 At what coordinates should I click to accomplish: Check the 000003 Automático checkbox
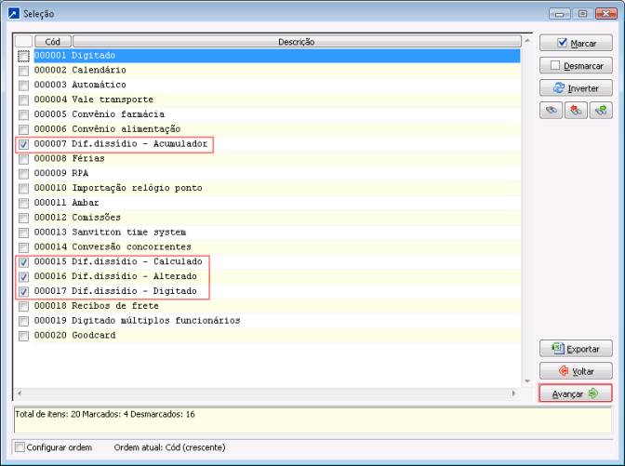coord(23,86)
